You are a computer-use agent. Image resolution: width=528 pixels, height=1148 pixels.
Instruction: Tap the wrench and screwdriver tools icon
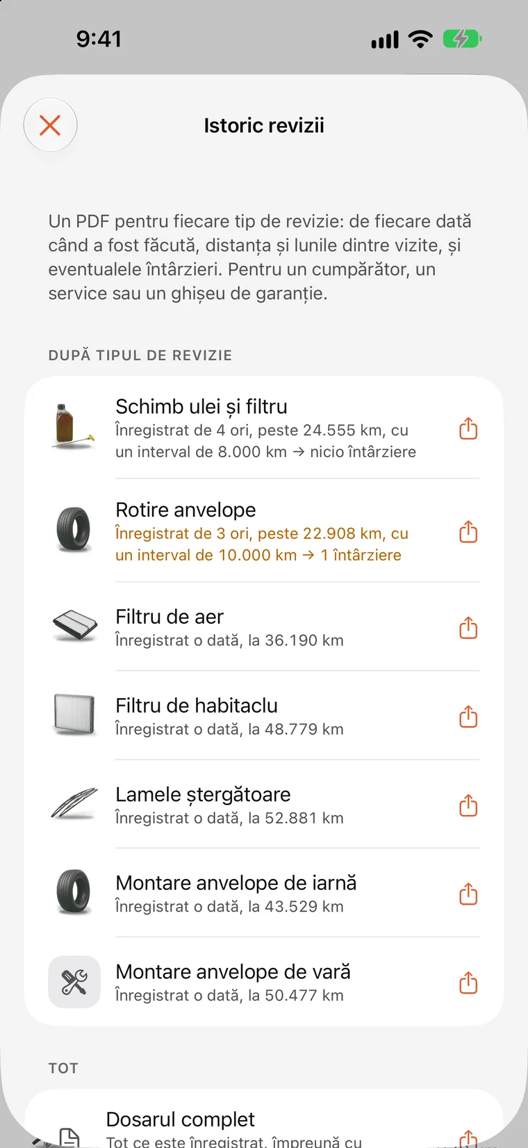(74, 982)
